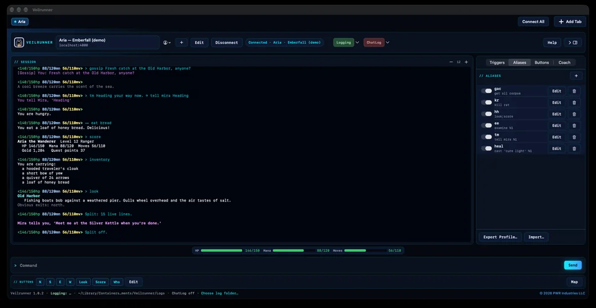
Task: Switch to the Buttons tab
Action: (541, 63)
